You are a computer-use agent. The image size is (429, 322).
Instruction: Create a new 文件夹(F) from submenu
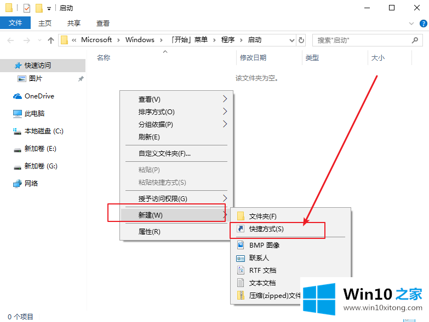262,216
